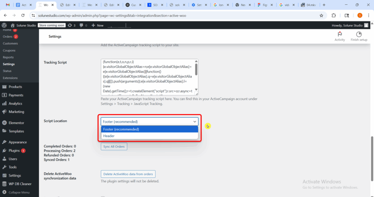This screenshot has width=374, height=197.
Task: Select Settings under WooCommerce
Action: coord(9,64)
